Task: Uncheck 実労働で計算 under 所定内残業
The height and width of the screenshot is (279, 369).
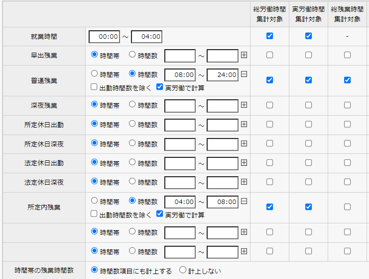Action: 159,214
